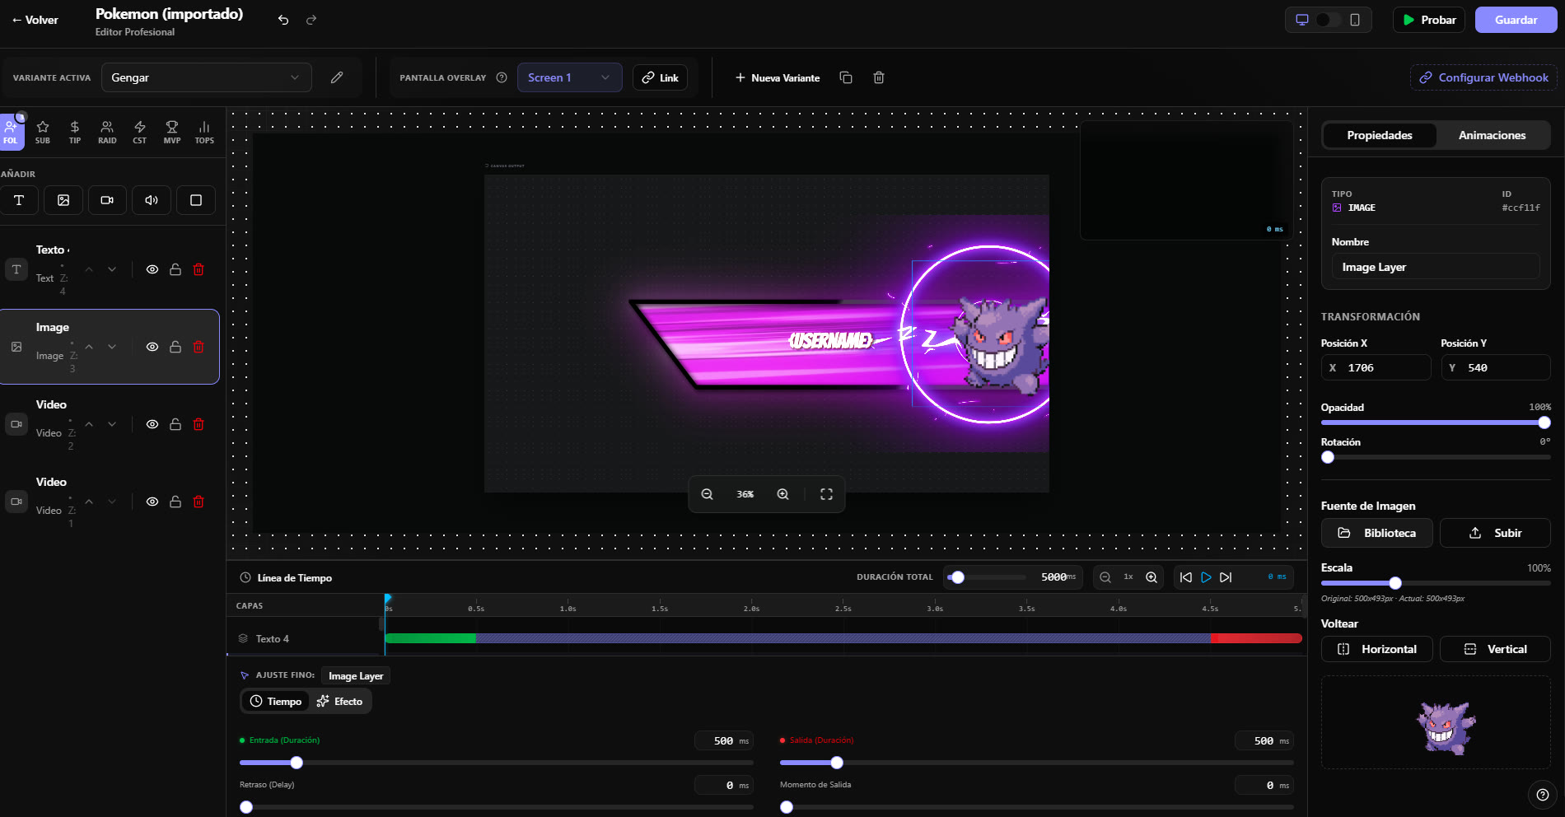Hide the Image layer

[152, 347]
